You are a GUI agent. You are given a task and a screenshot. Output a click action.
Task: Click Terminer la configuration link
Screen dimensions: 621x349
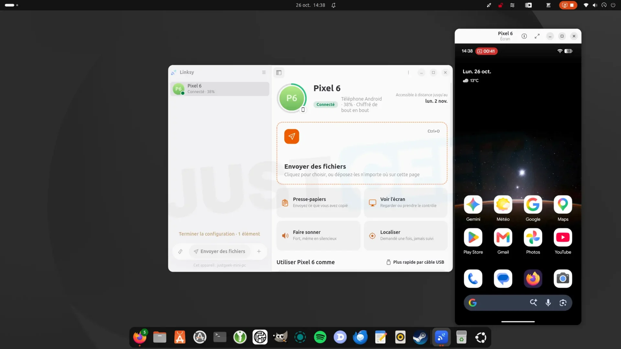point(219,234)
